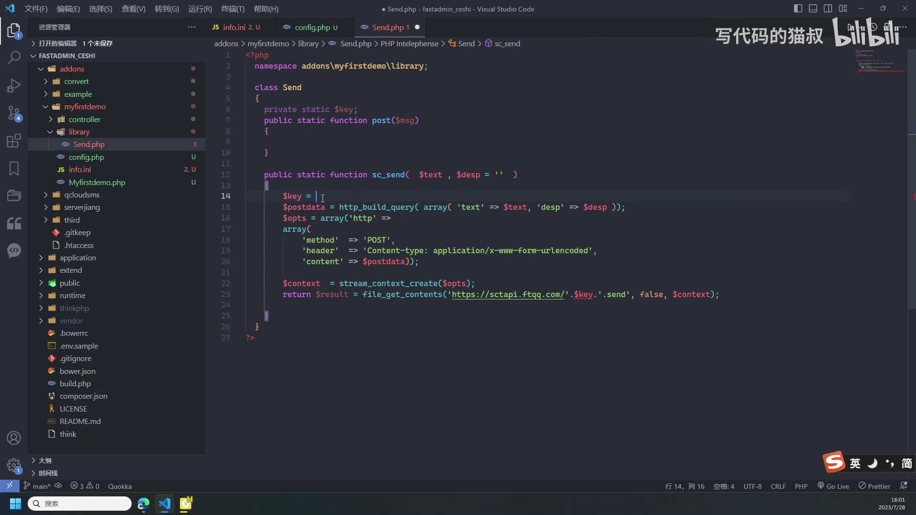The image size is (916, 515).
Task: Click the notifications bell in status bar
Action: (x=904, y=486)
